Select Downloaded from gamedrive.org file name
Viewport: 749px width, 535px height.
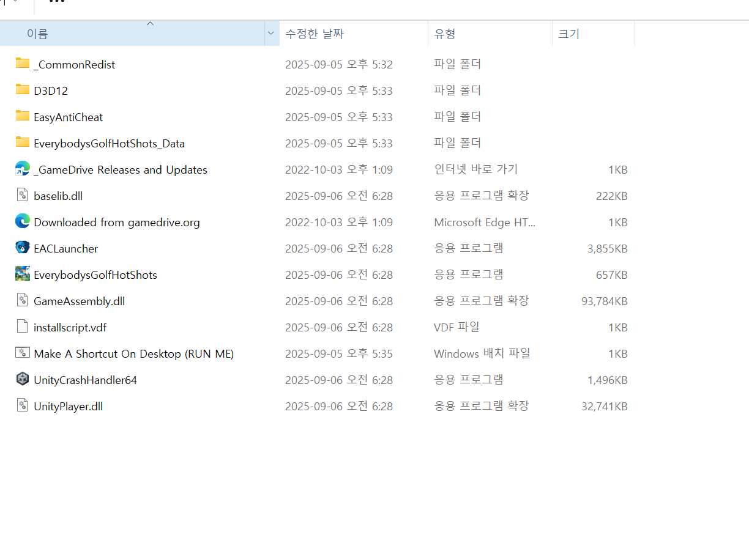tap(117, 222)
